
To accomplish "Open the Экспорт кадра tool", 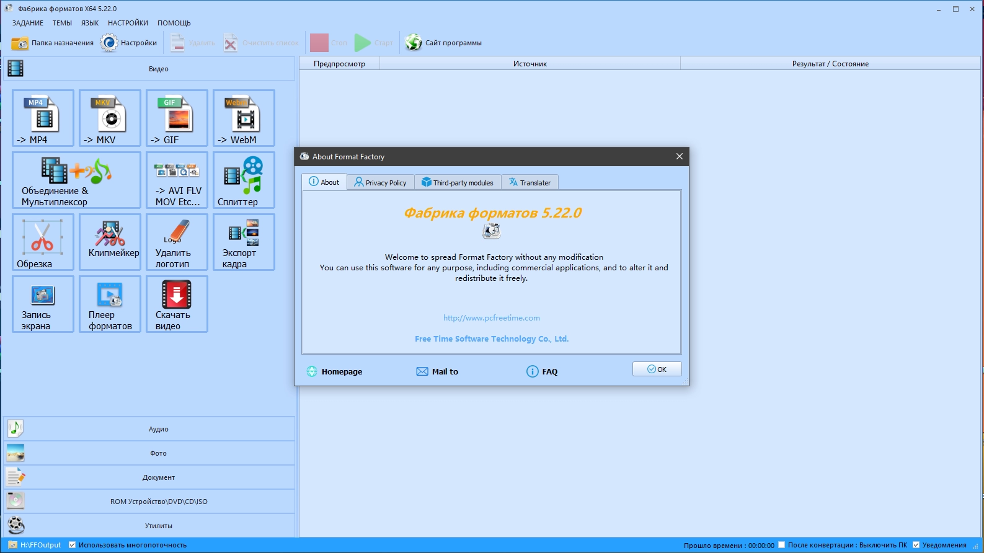I will 244,242.
